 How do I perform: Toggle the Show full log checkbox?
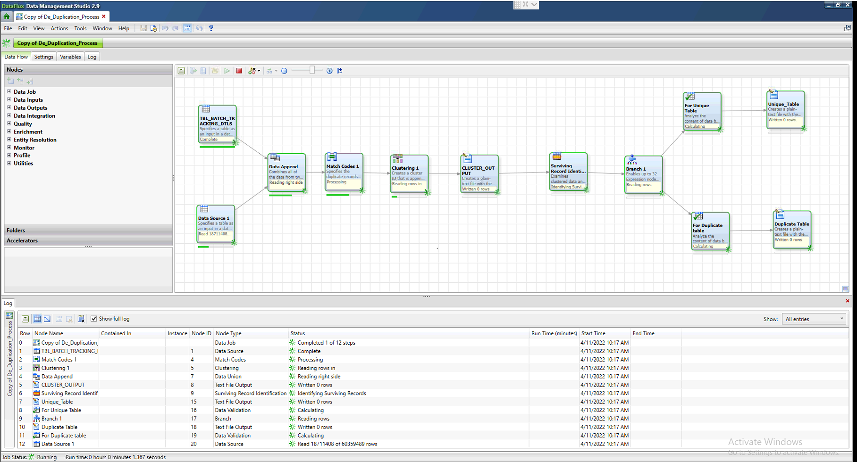tap(94, 318)
